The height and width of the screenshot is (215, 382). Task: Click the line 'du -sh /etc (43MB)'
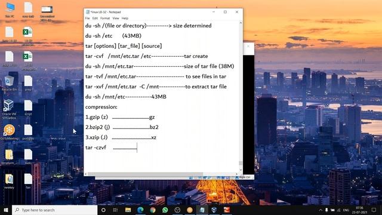point(113,36)
